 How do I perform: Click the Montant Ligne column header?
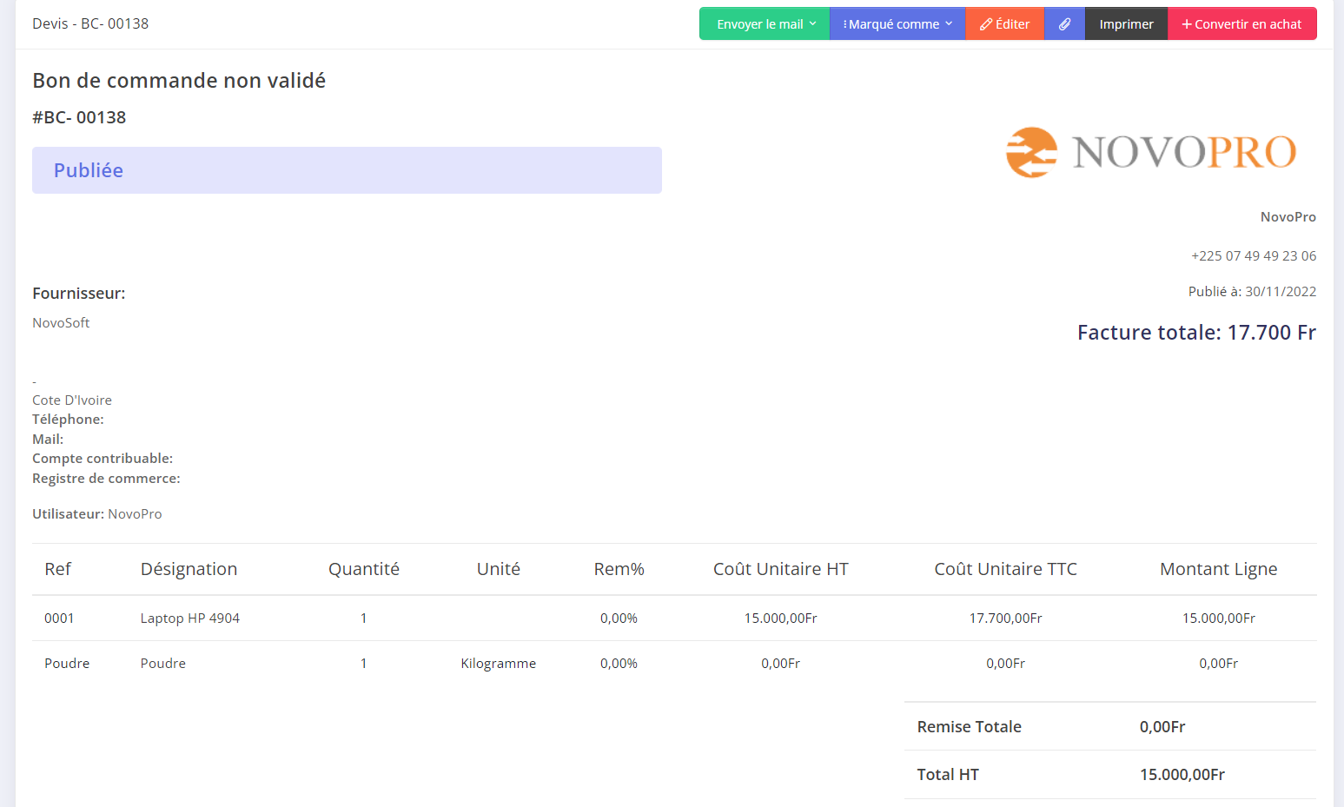1218,569
